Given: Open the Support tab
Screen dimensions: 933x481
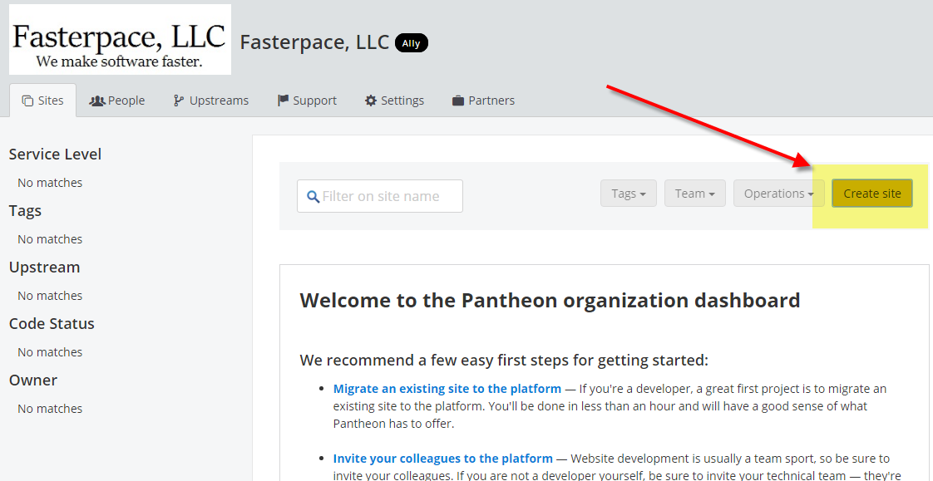Looking at the screenshot, I should (307, 101).
